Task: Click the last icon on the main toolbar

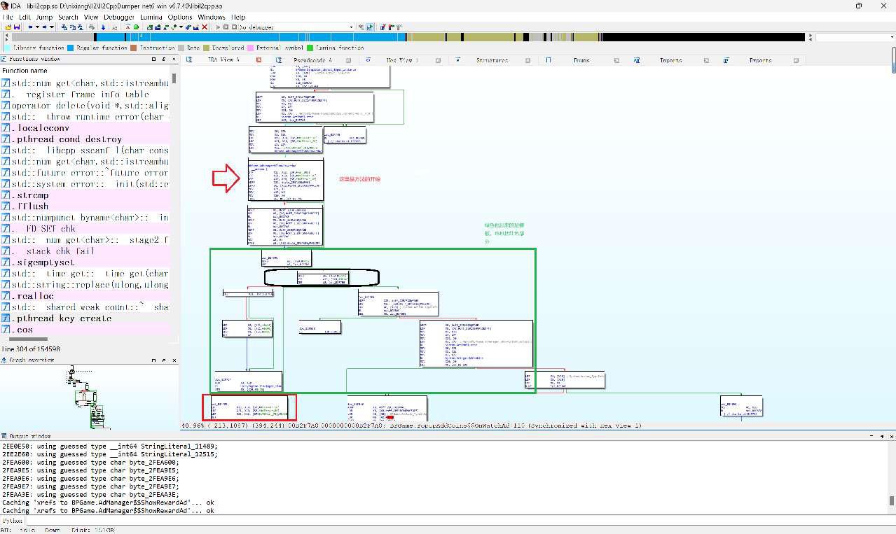Action: (x=400, y=27)
